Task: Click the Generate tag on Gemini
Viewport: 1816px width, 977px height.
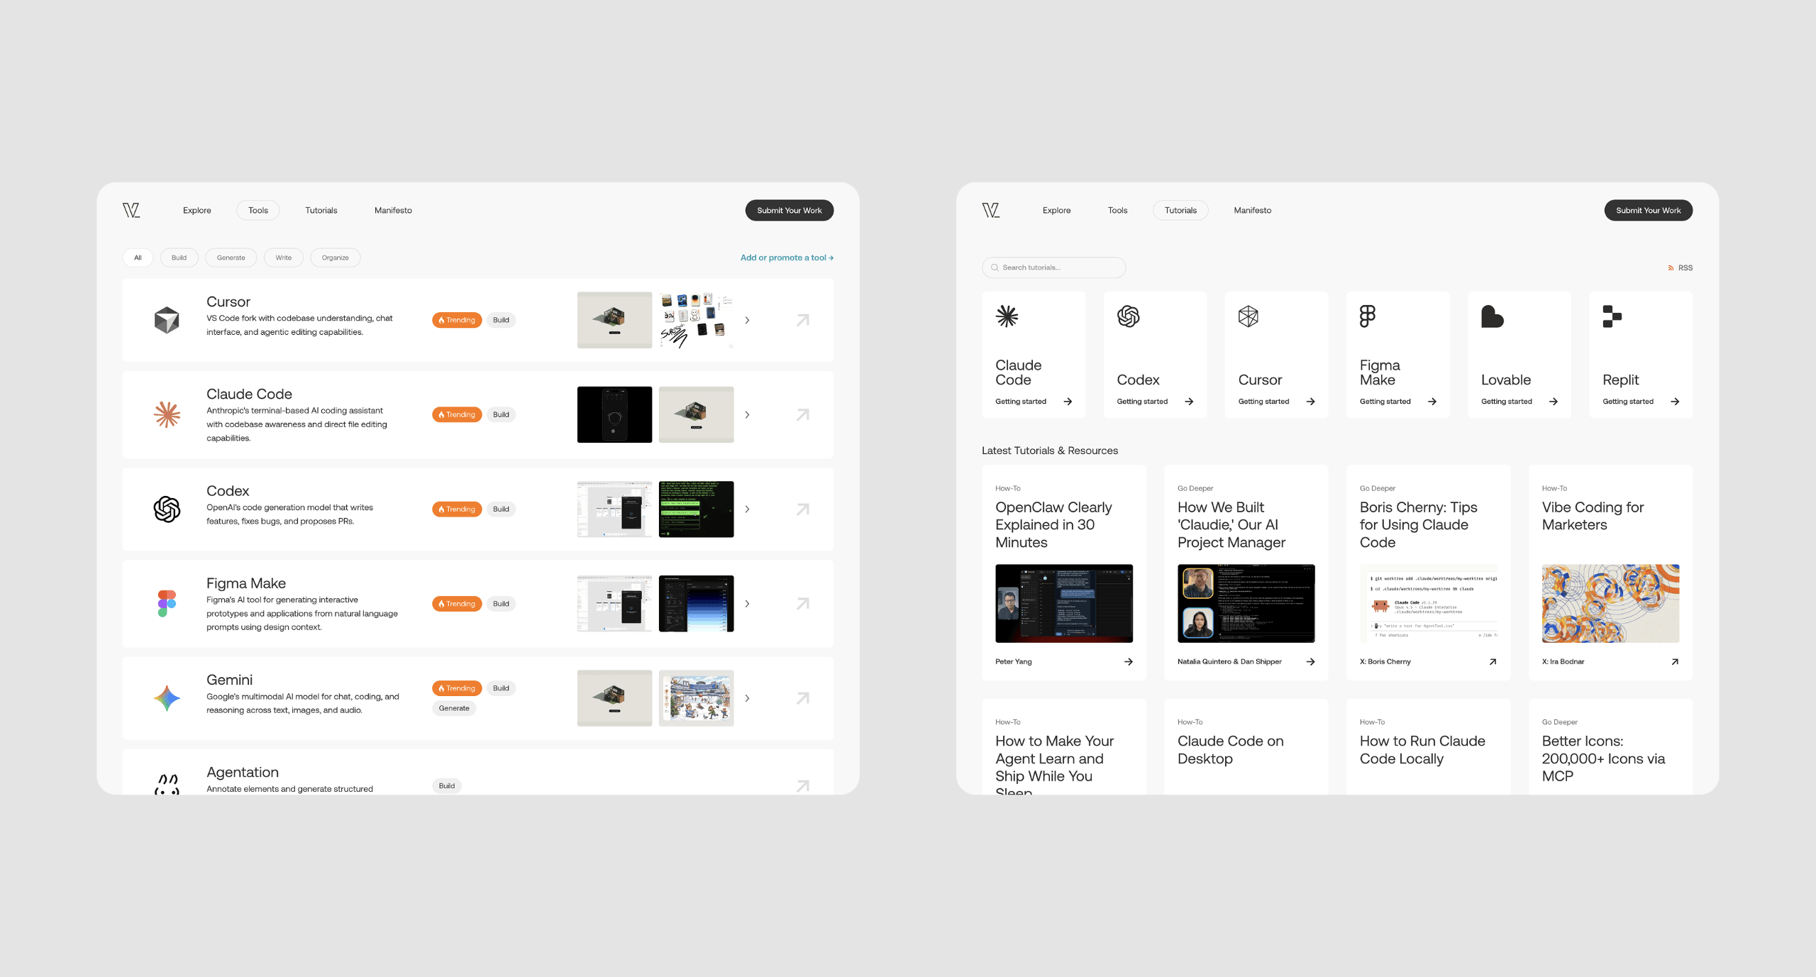Action: (x=454, y=708)
